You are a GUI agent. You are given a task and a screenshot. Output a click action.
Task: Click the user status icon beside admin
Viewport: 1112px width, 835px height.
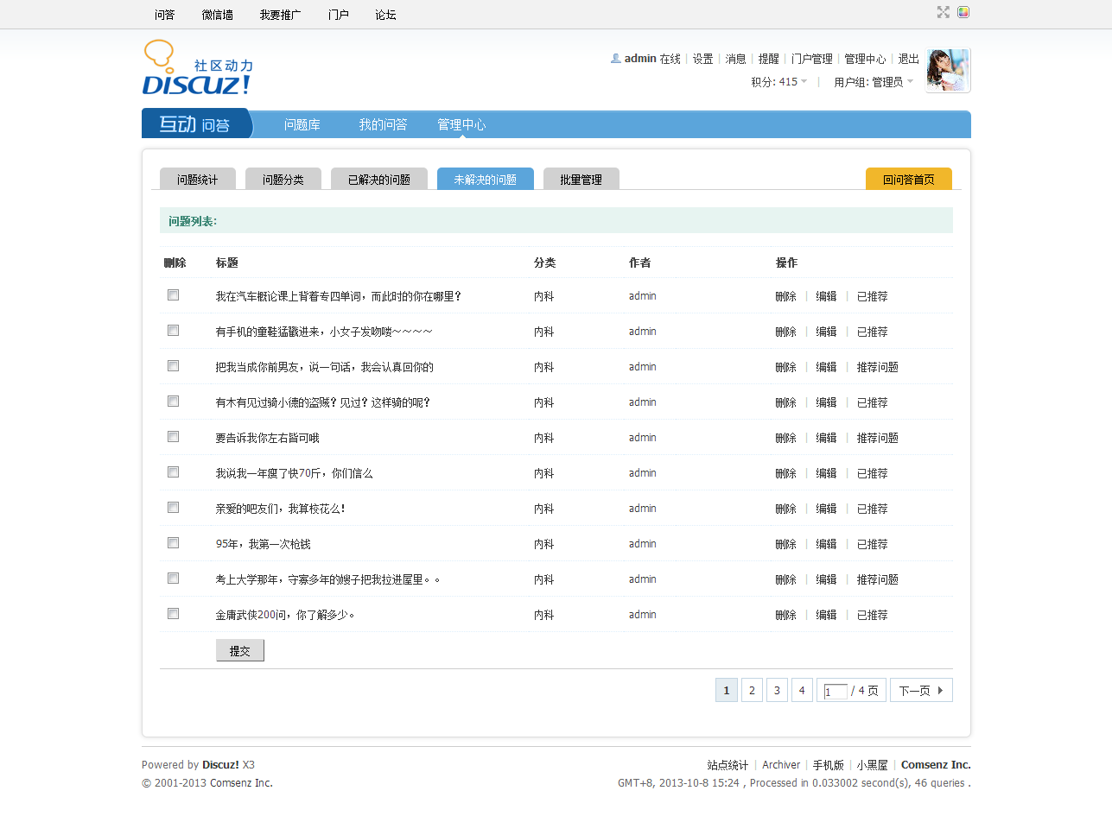coord(615,59)
